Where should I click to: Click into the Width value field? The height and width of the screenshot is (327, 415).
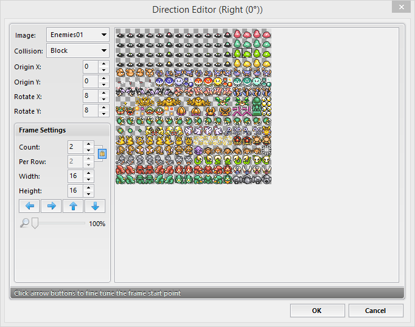(x=75, y=176)
